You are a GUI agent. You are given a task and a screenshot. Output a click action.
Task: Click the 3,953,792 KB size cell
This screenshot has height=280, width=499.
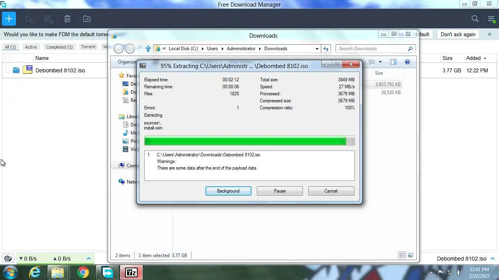click(x=388, y=84)
